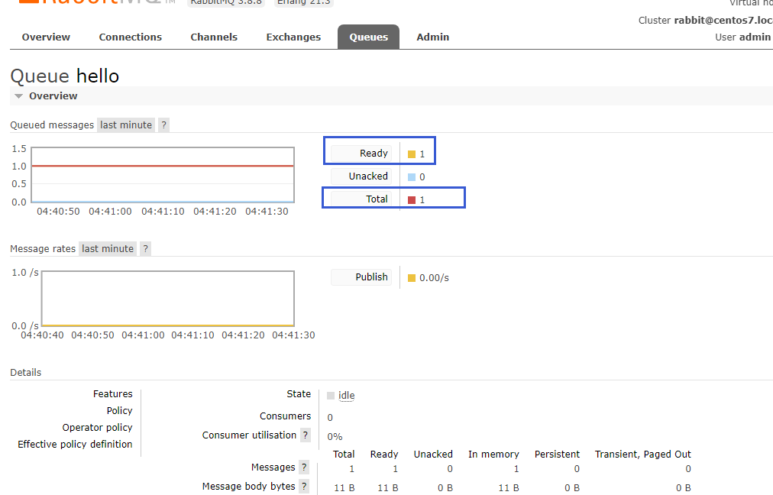This screenshot has width=773, height=495.
Task: Click the light blue Unacked swatch
Action: [x=412, y=177]
